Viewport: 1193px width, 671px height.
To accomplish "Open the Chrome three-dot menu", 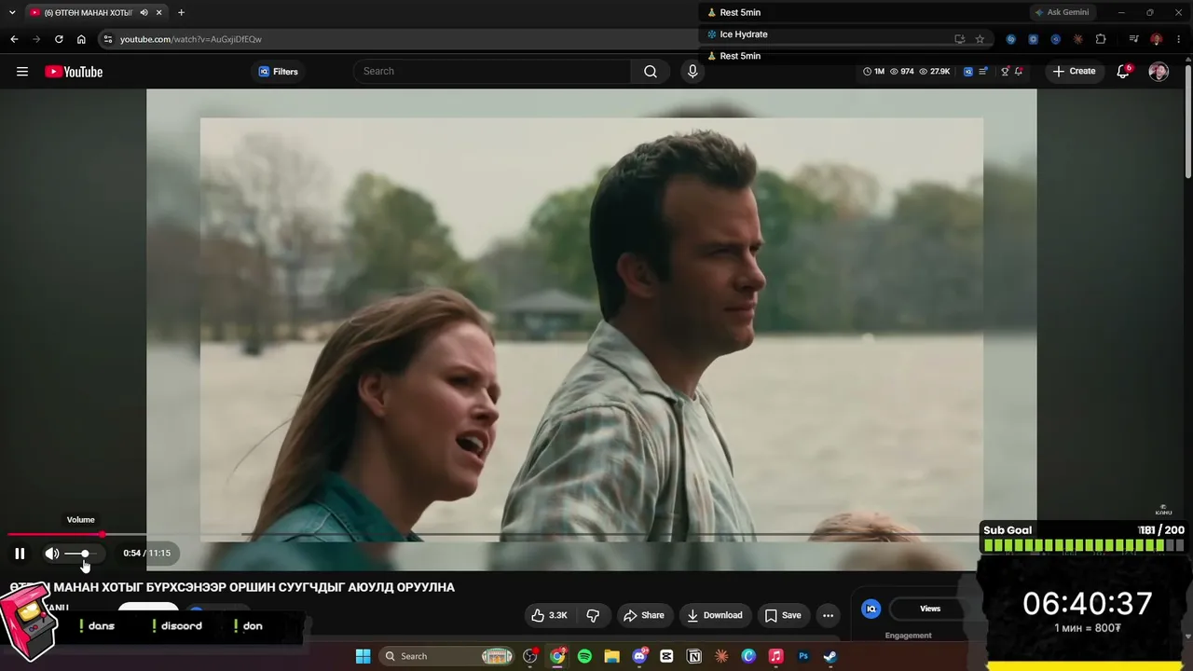I will pyautogui.click(x=1179, y=39).
